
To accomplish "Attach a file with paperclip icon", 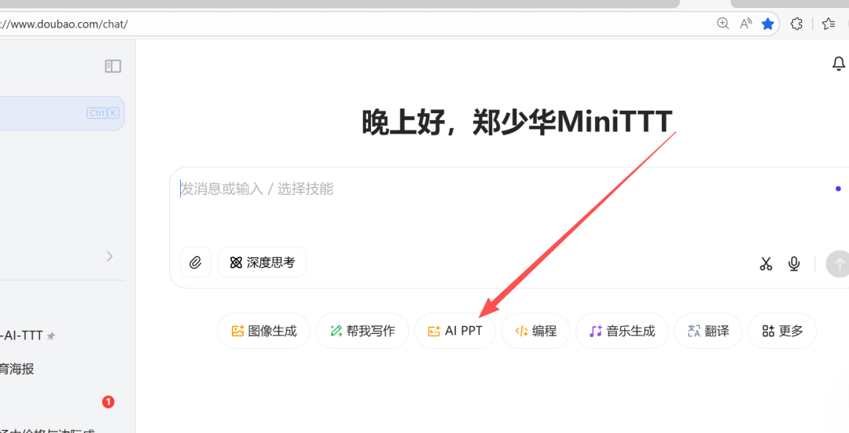I will point(196,262).
